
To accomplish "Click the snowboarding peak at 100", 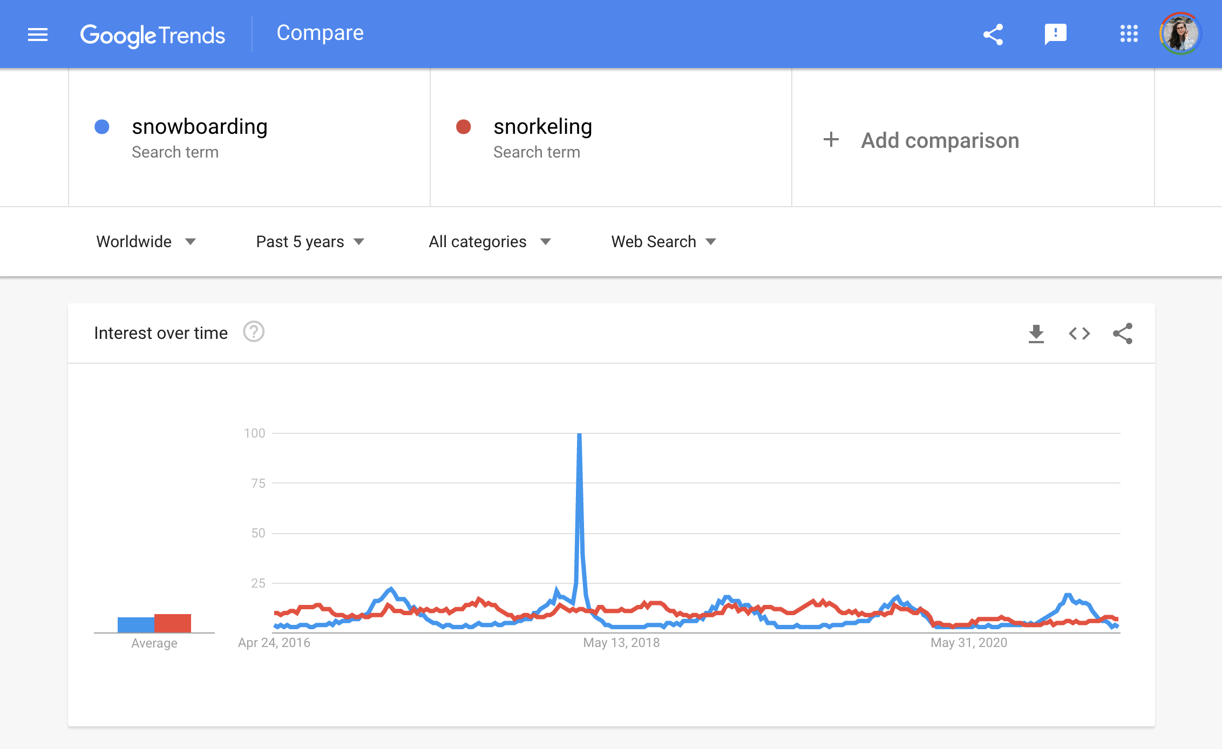I will 579,434.
